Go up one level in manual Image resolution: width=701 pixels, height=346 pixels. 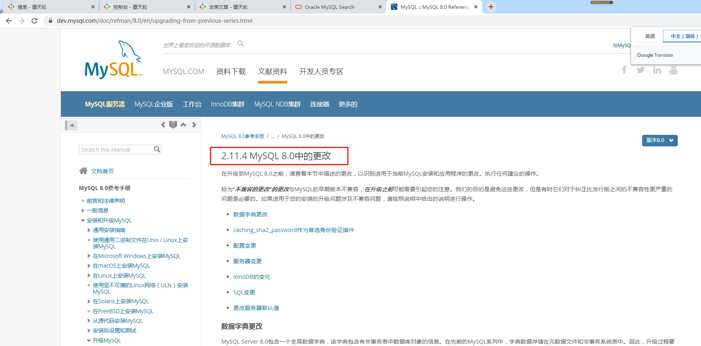[183, 125]
